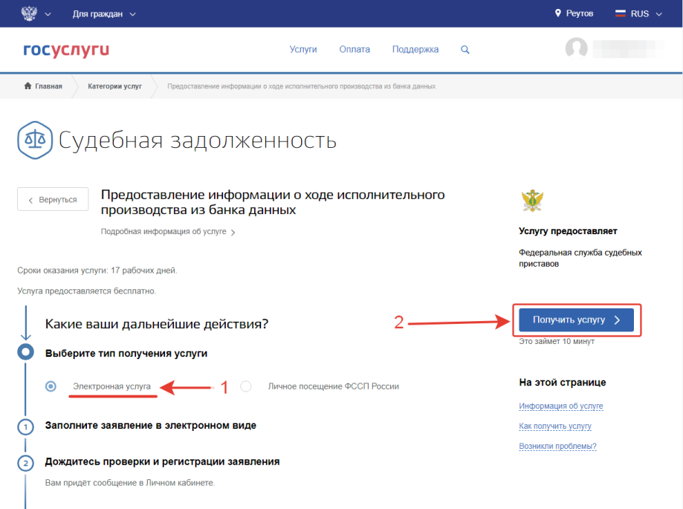Screen dimensions: 683x509
Task: Expand Подробная информация об услуге
Action: click(168, 232)
